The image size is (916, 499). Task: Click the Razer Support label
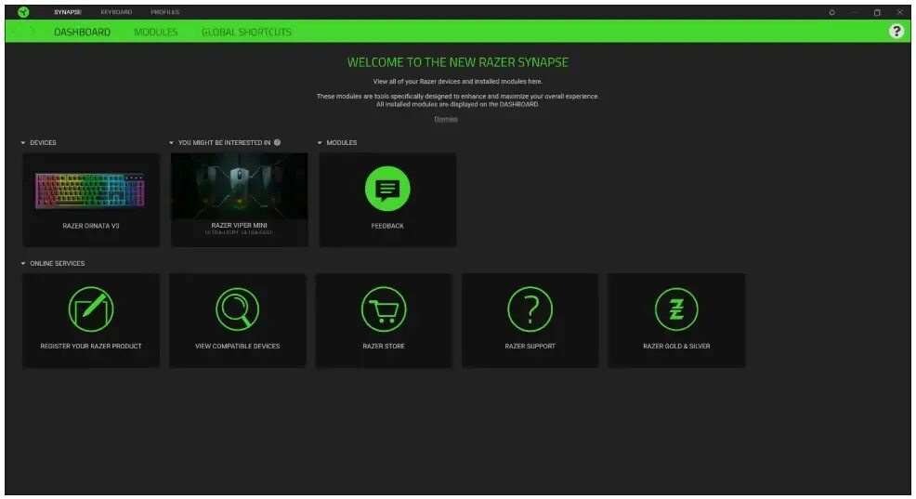click(x=530, y=347)
